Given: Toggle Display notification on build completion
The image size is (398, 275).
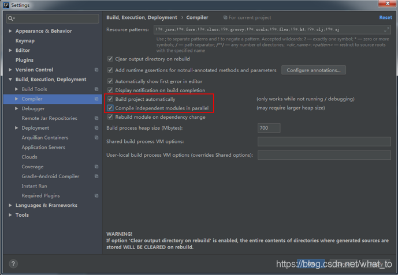Looking at the screenshot, I should point(110,90).
